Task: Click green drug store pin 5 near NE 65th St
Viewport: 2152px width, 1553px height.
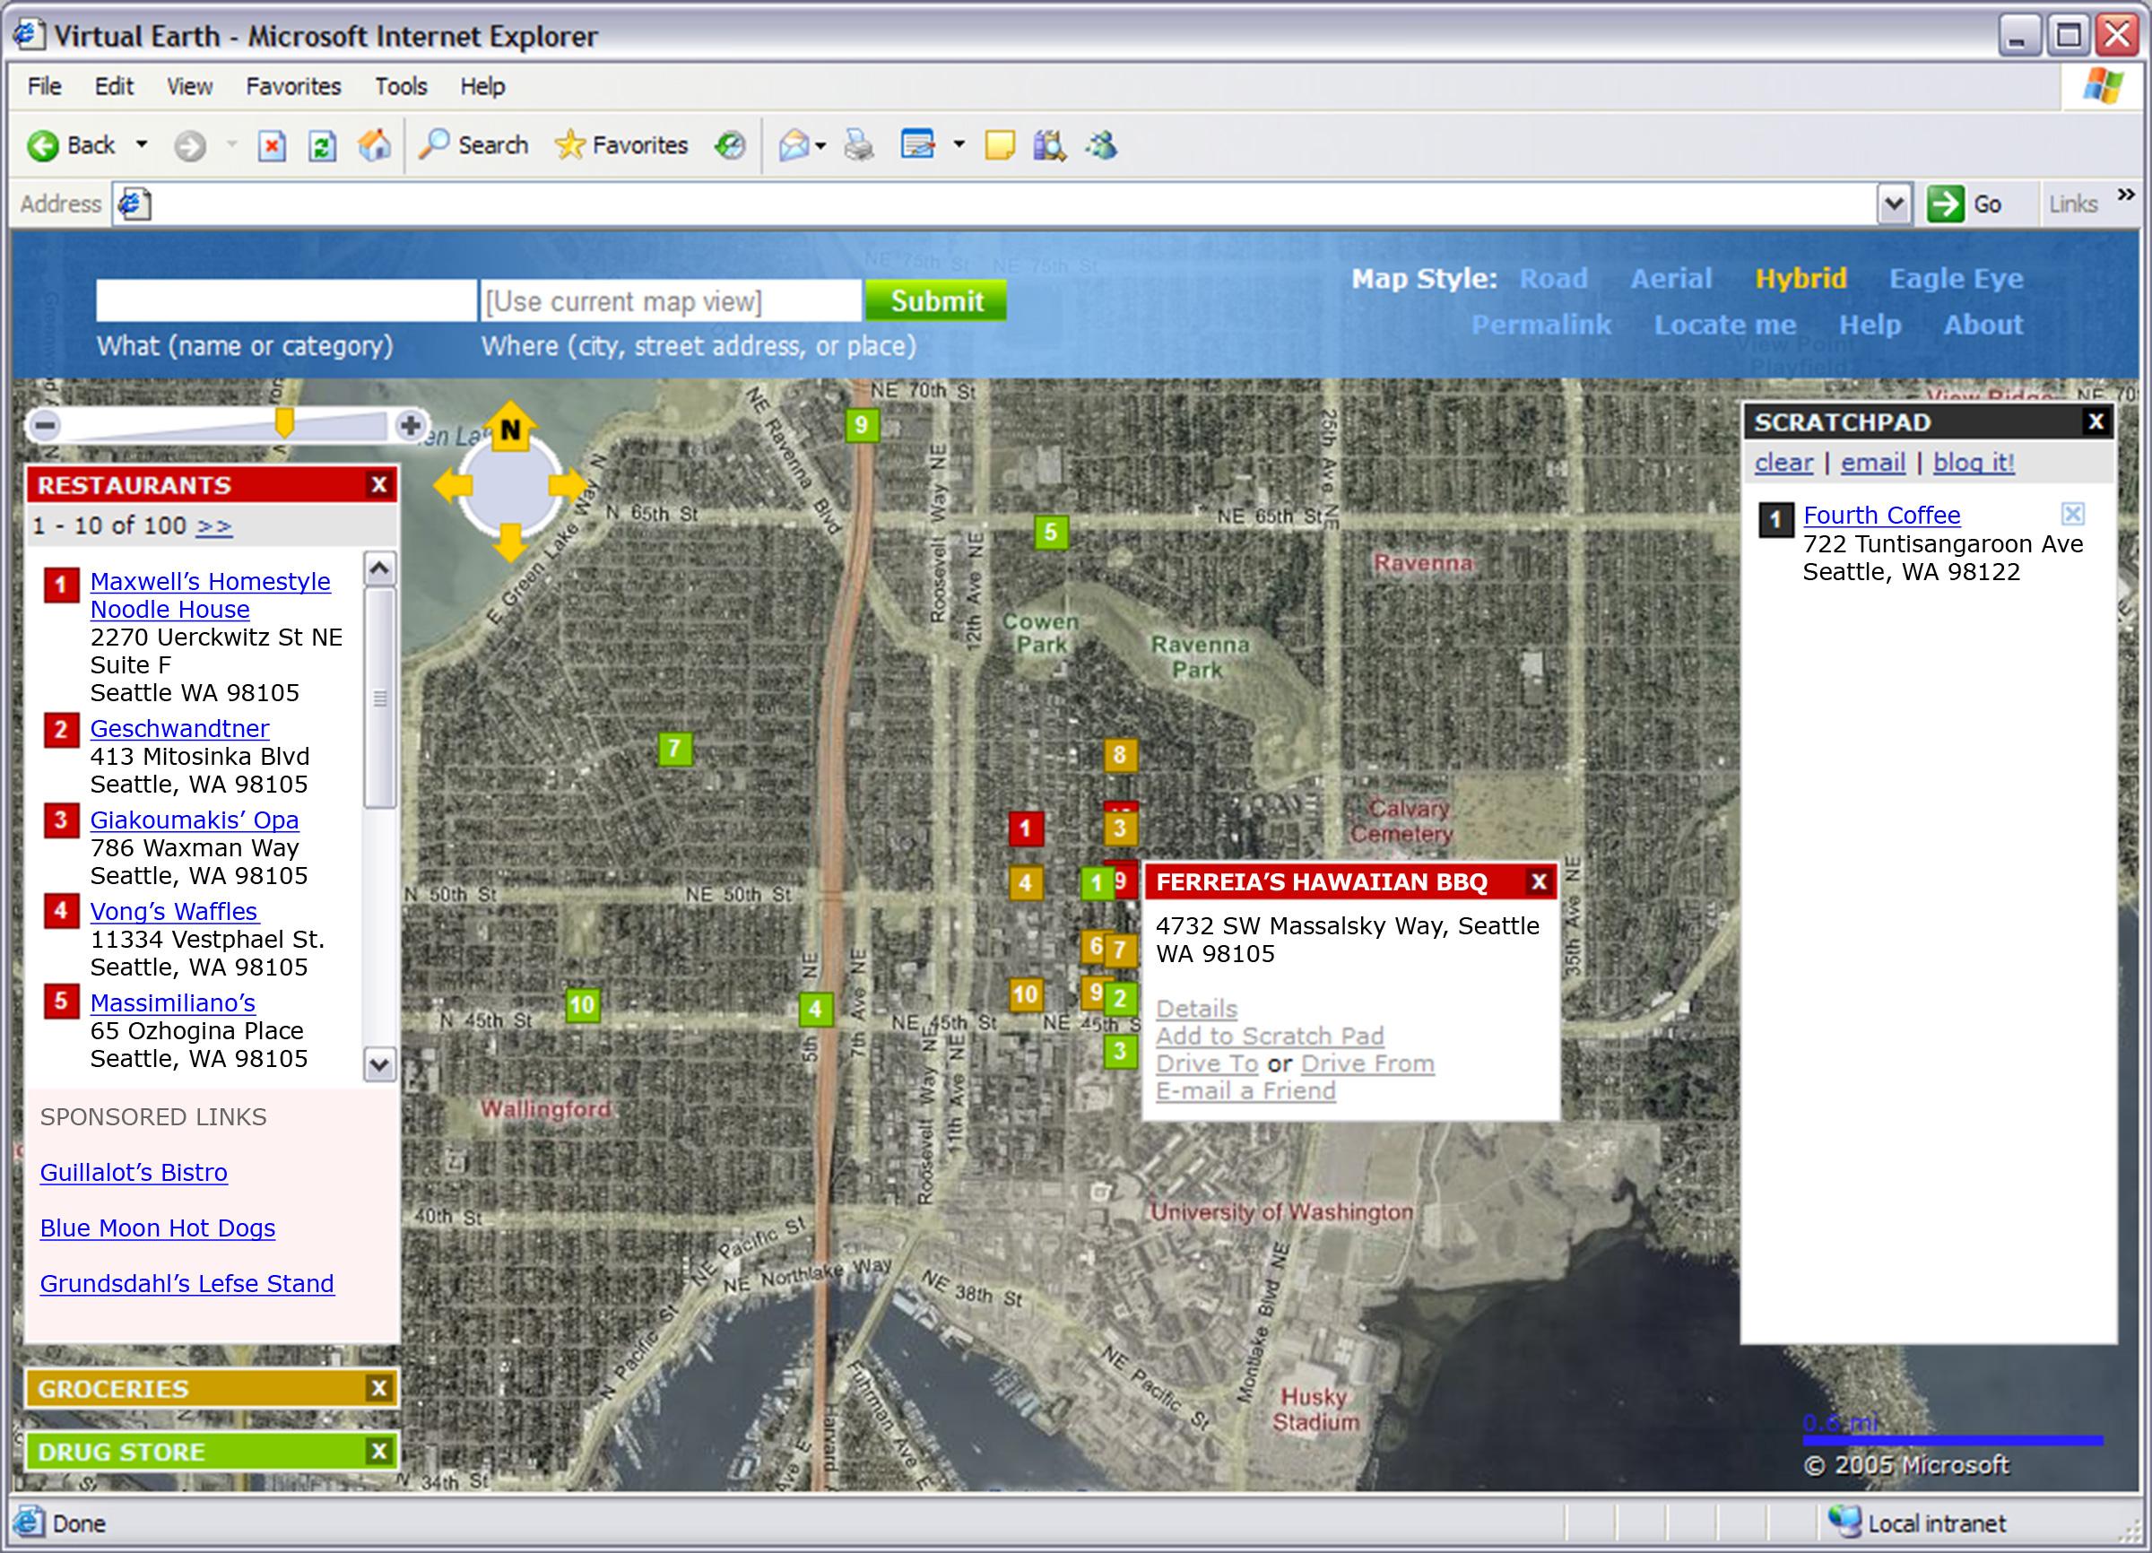Action: [x=1050, y=533]
